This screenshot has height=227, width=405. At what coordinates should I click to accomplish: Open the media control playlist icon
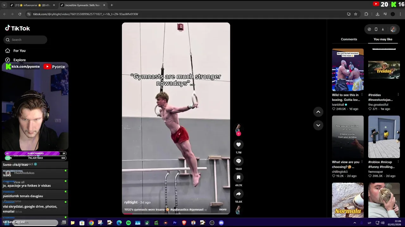pyautogui.click(x=385, y=14)
